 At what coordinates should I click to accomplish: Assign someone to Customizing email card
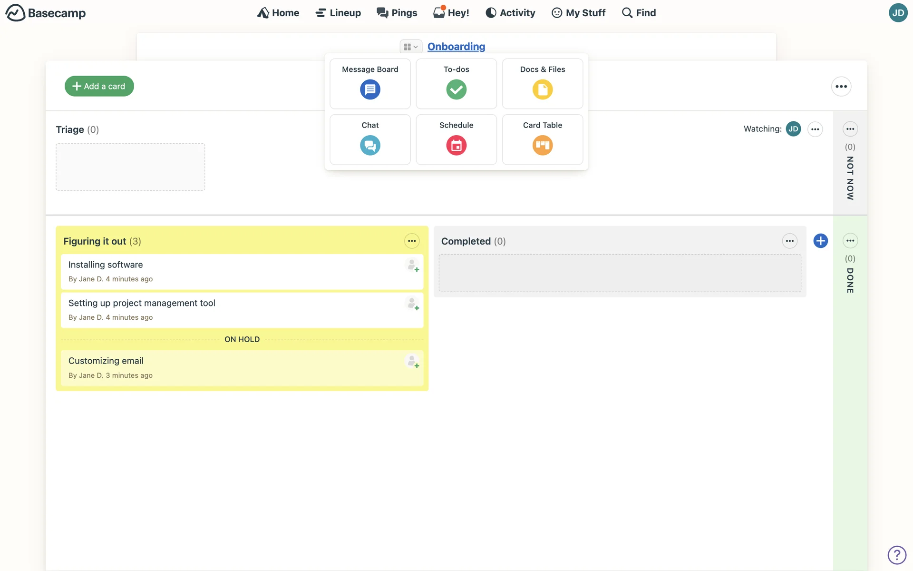coord(412,362)
